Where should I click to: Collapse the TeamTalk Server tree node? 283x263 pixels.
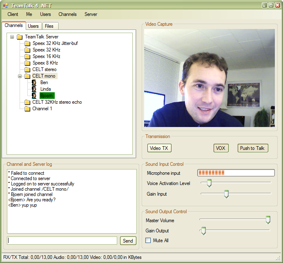[x=12, y=37]
